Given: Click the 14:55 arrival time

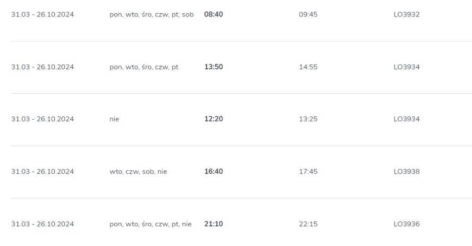Looking at the screenshot, I should click(x=308, y=67).
